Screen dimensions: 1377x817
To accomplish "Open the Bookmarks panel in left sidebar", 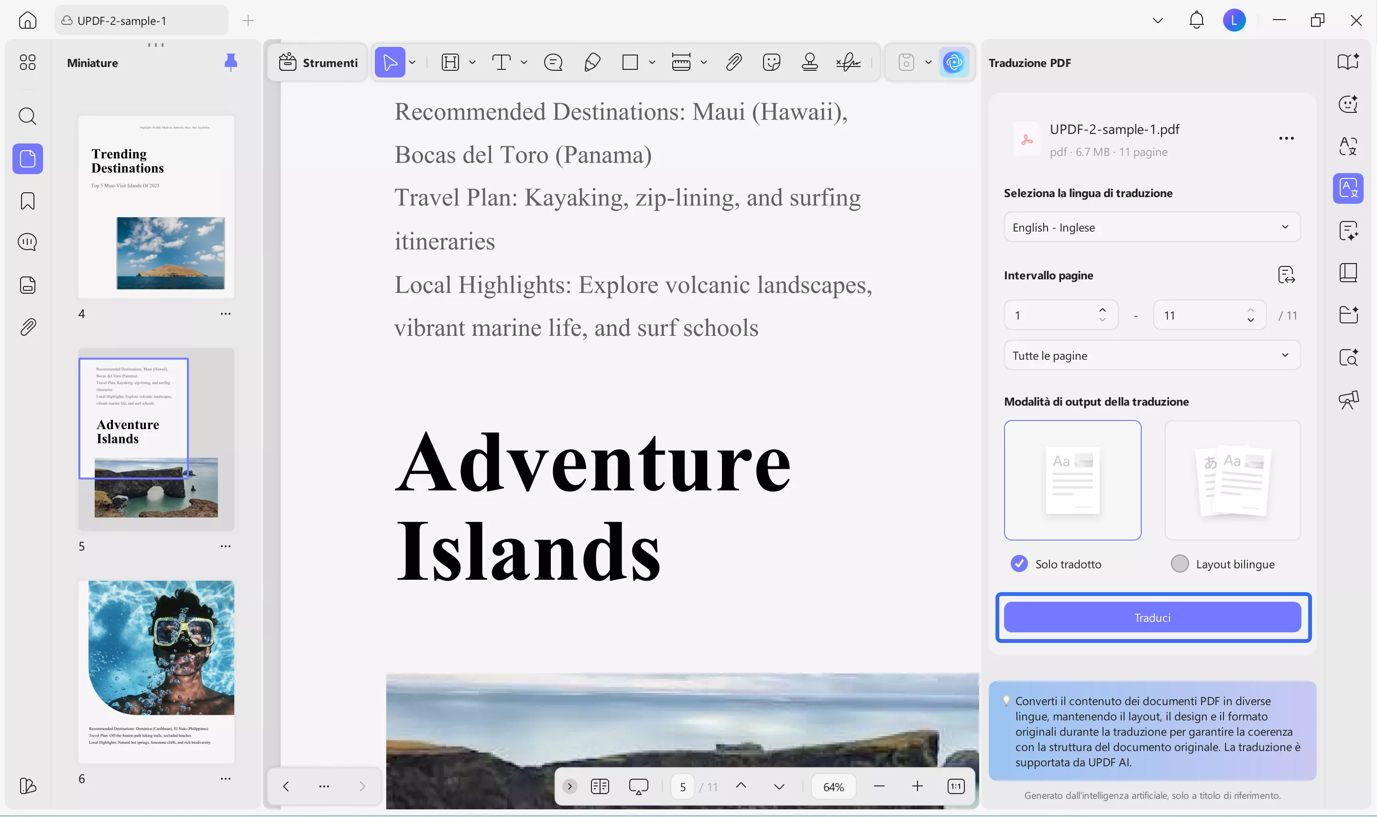I will [x=27, y=201].
